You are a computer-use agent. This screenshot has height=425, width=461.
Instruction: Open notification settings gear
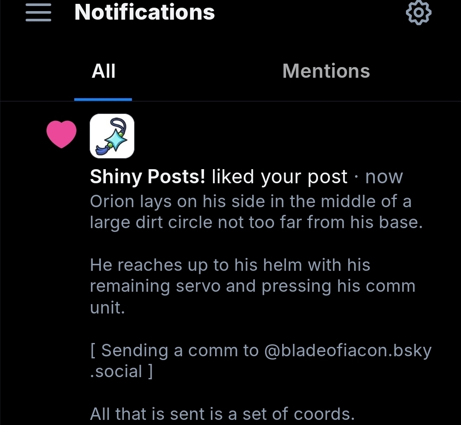pyautogui.click(x=418, y=13)
